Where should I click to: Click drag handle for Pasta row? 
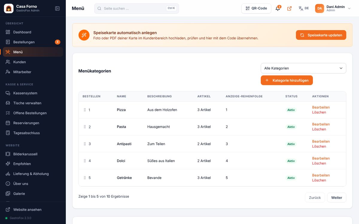point(85,127)
